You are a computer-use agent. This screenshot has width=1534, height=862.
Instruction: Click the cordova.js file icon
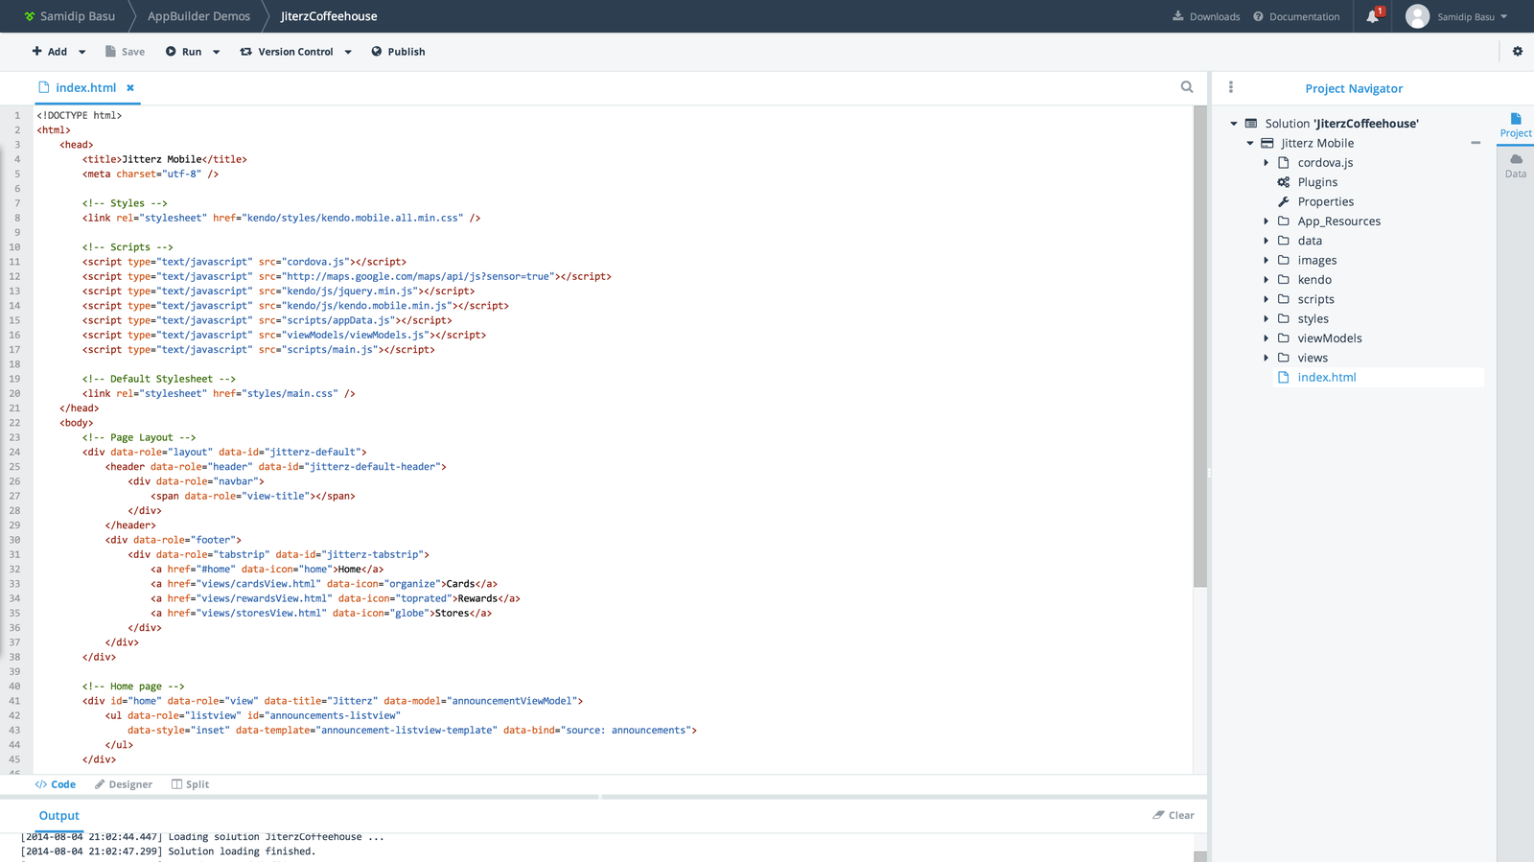click(1284, 163)
